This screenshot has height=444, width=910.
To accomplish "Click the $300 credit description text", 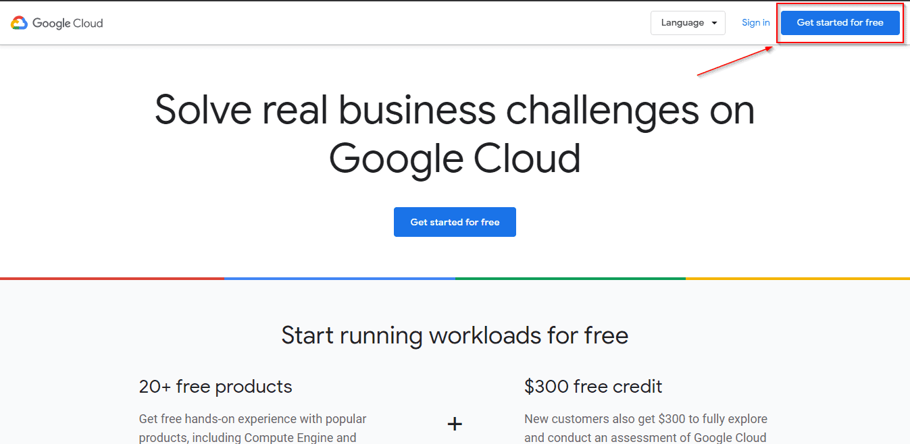I will pos(646,427).
